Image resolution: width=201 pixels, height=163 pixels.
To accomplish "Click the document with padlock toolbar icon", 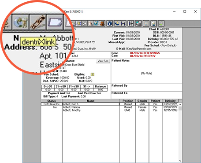I will coord(90,23).
